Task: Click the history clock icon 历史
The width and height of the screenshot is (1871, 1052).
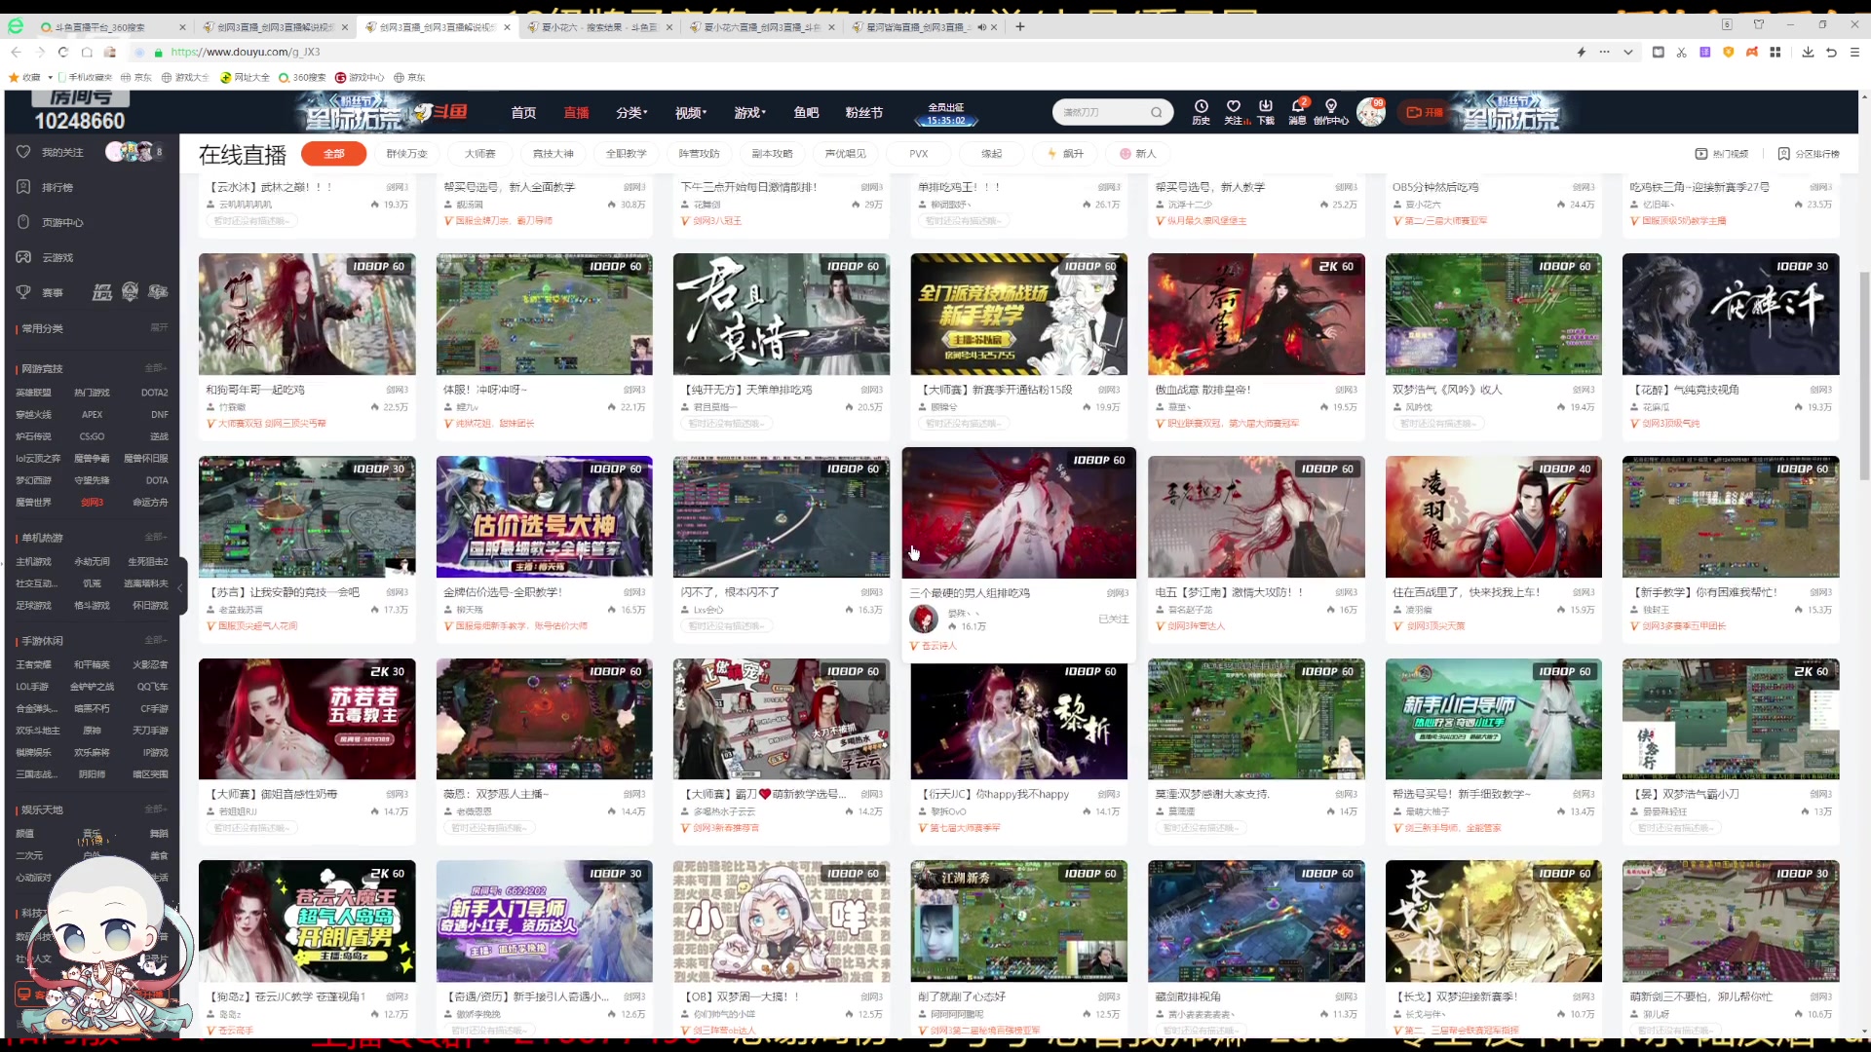Action: [1201, 107]
